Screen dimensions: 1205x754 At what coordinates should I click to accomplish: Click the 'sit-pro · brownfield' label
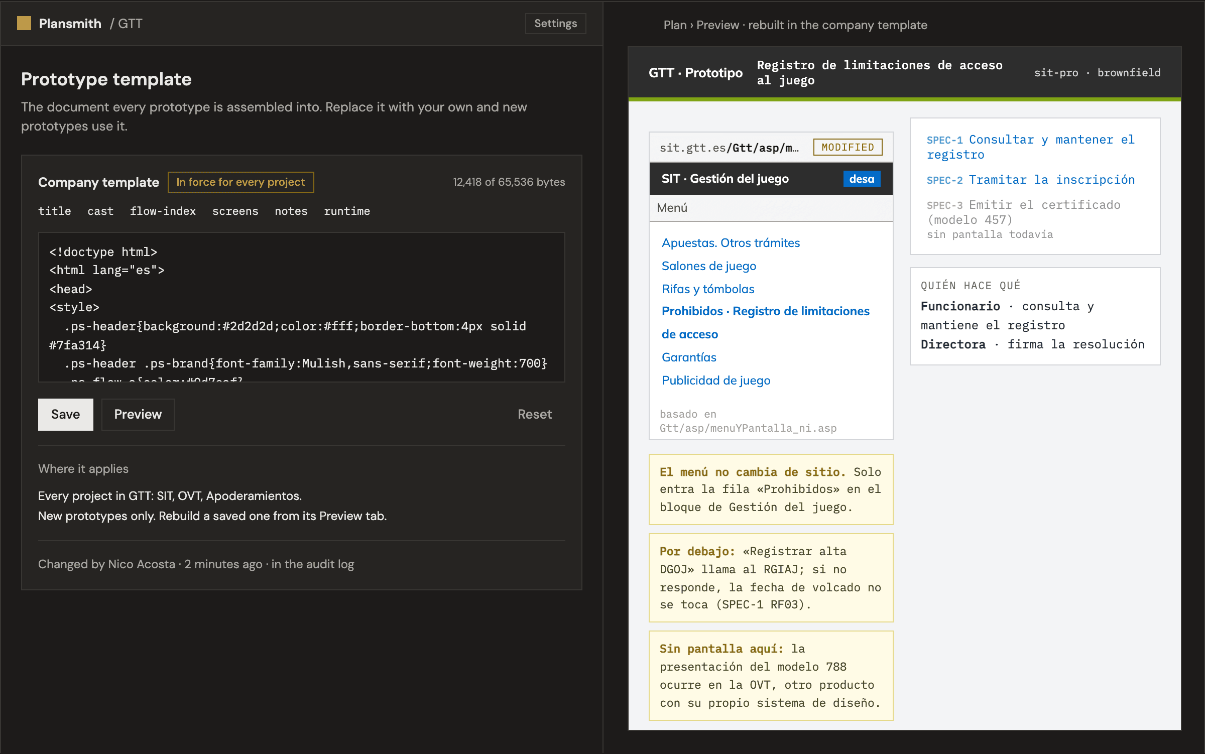(1097, 73)
